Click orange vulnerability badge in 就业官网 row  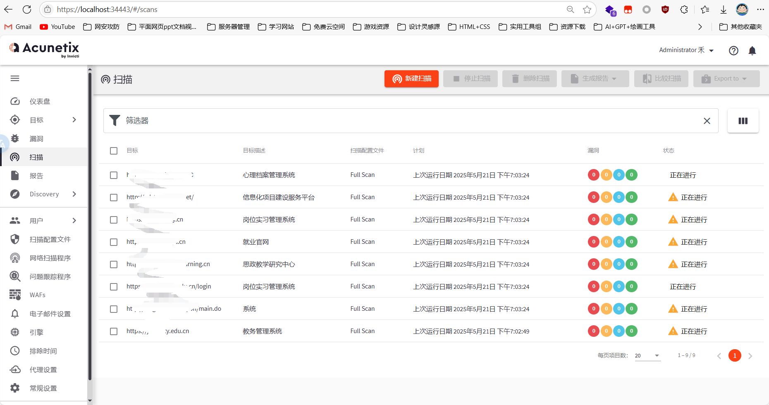607,242
